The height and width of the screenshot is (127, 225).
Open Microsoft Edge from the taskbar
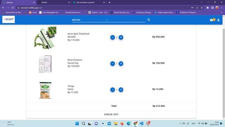click(129, 123)
